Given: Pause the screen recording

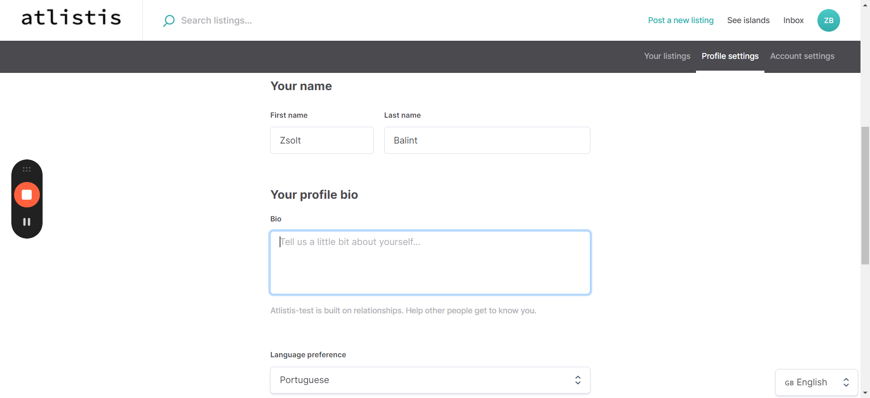Looking at the screenshot, I should tap(27, 222).
